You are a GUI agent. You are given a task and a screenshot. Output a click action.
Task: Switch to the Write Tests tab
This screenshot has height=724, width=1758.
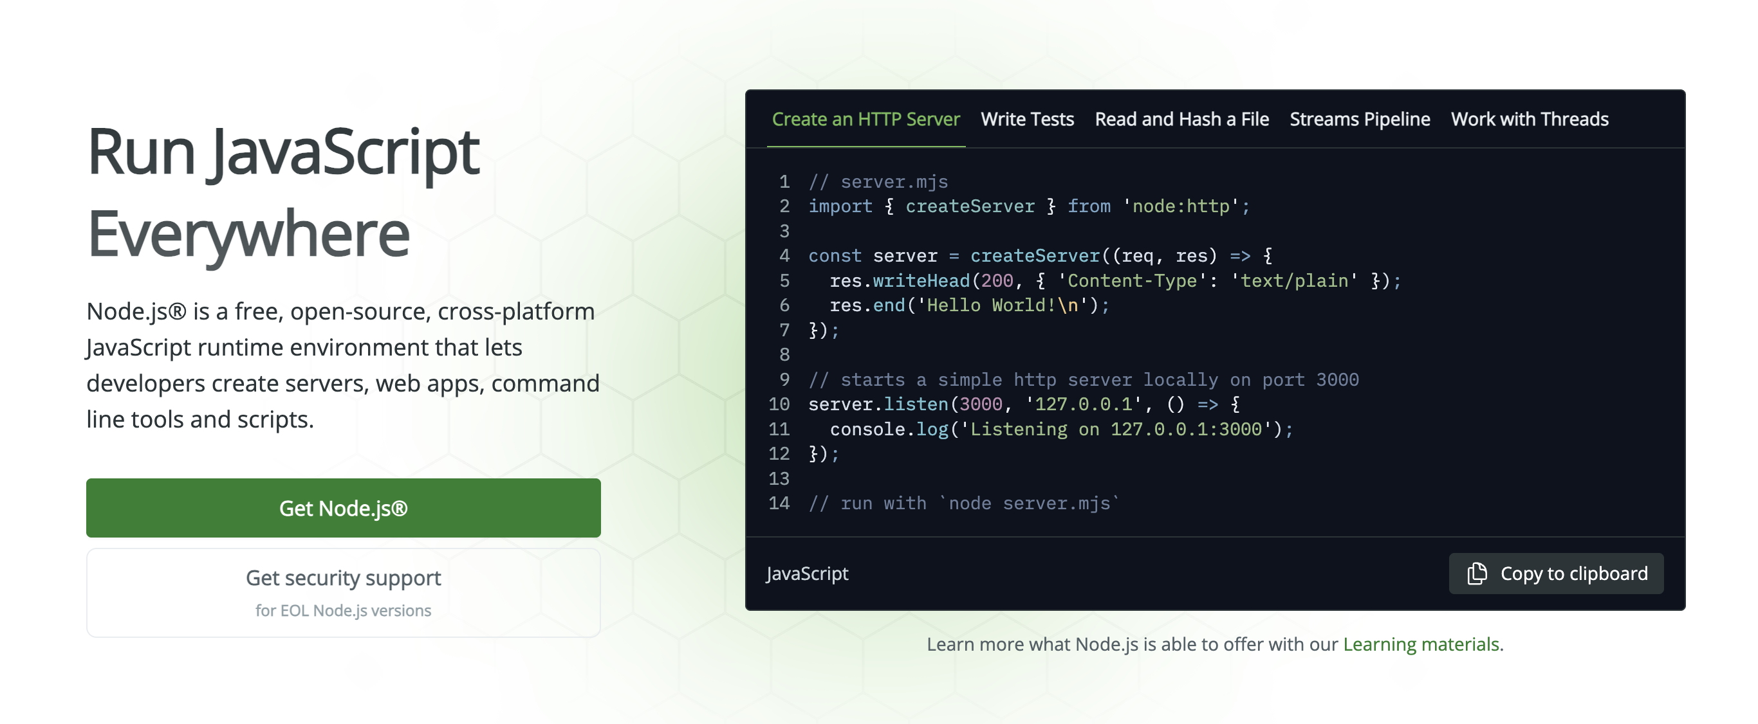coord(1026,120)
